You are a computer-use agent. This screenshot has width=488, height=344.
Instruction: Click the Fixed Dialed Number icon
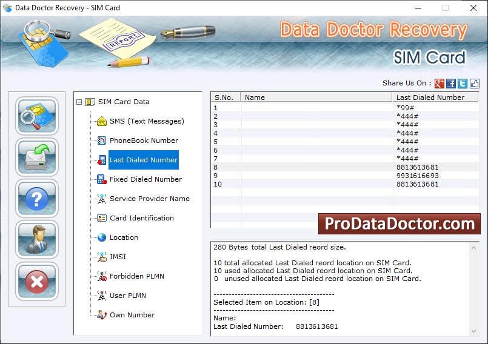(102, 179)
